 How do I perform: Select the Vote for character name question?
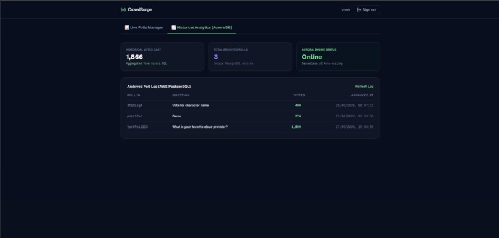[x=191, y=106]
